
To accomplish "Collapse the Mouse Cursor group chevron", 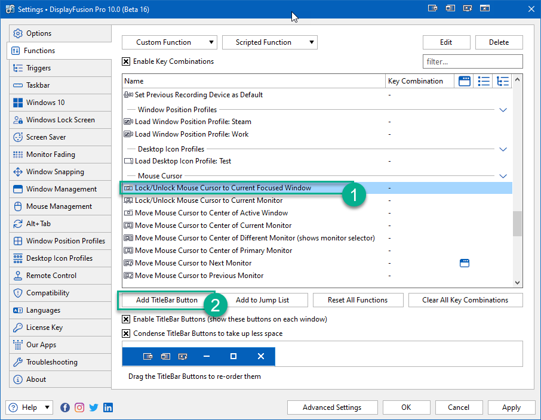I will [503, 176].
